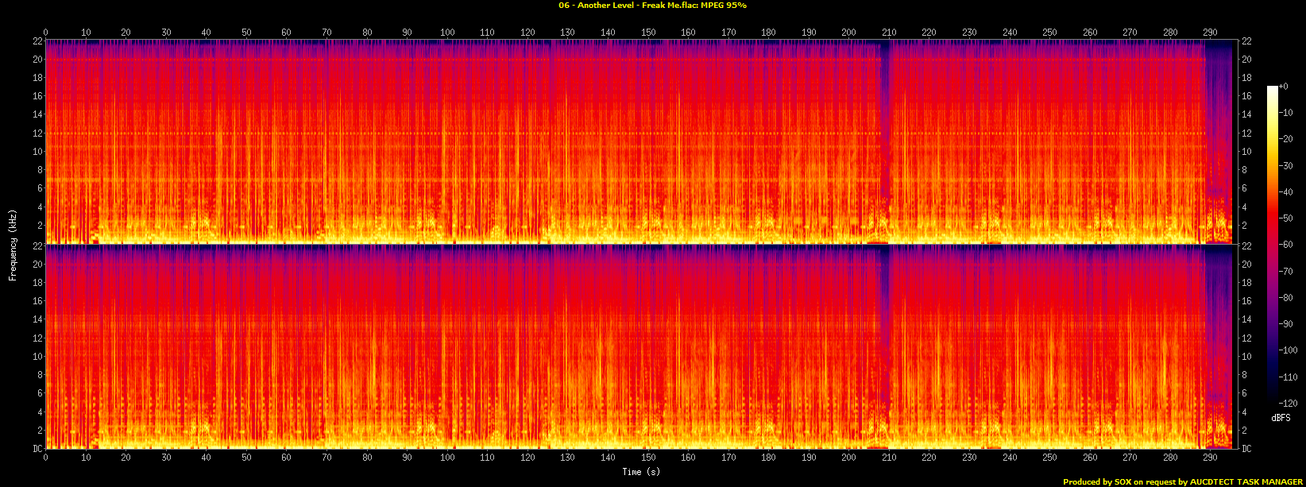The height and width of the screenshot is (487, 1306).
Task: Click the "50" tick on the top time axis
Action: tap(246, 33)
